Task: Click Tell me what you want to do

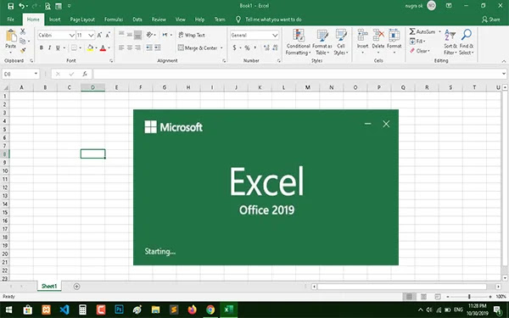Action: click(273, 20)
